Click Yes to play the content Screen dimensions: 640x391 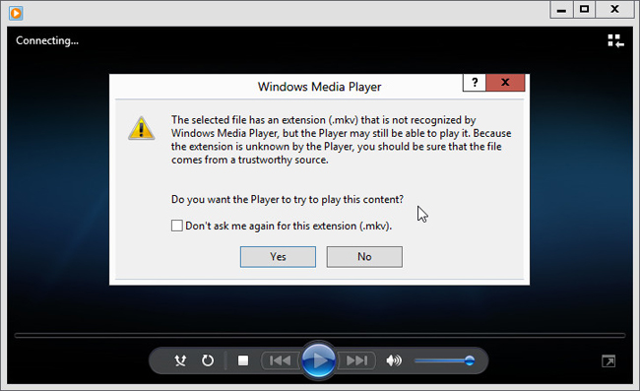278,257
